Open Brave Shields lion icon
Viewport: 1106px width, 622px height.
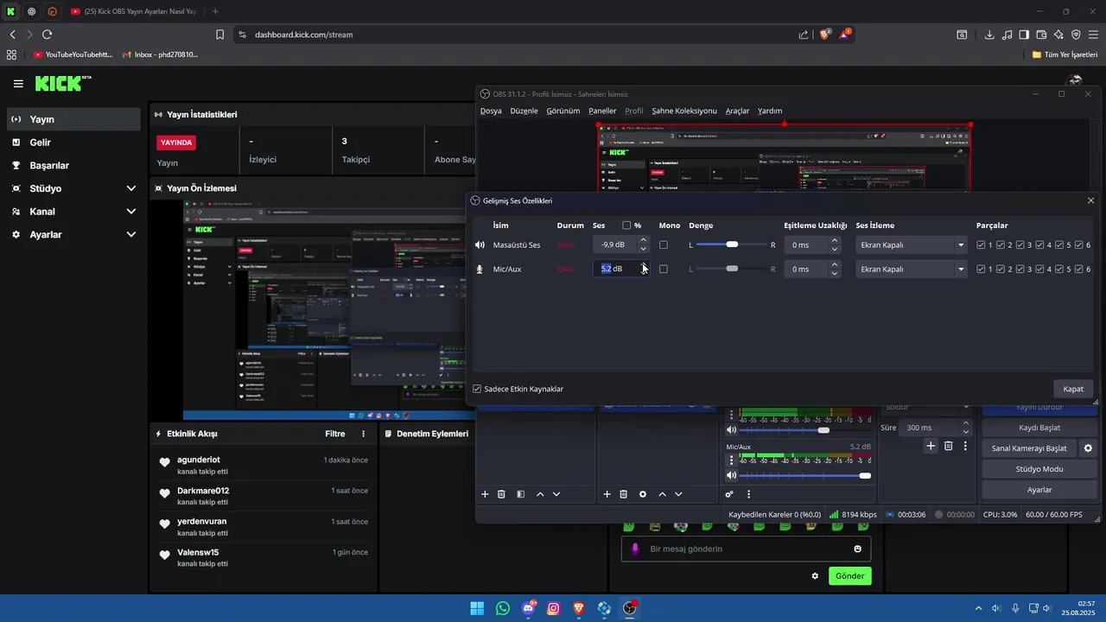point(825,35)
